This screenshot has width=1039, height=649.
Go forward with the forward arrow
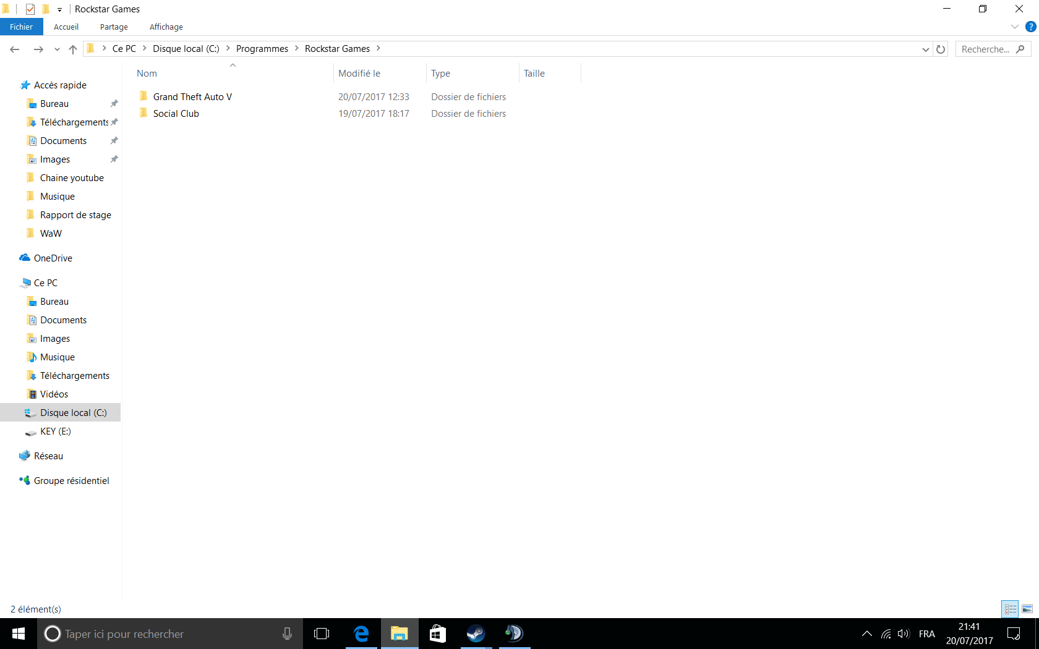[x=38, y=49]
